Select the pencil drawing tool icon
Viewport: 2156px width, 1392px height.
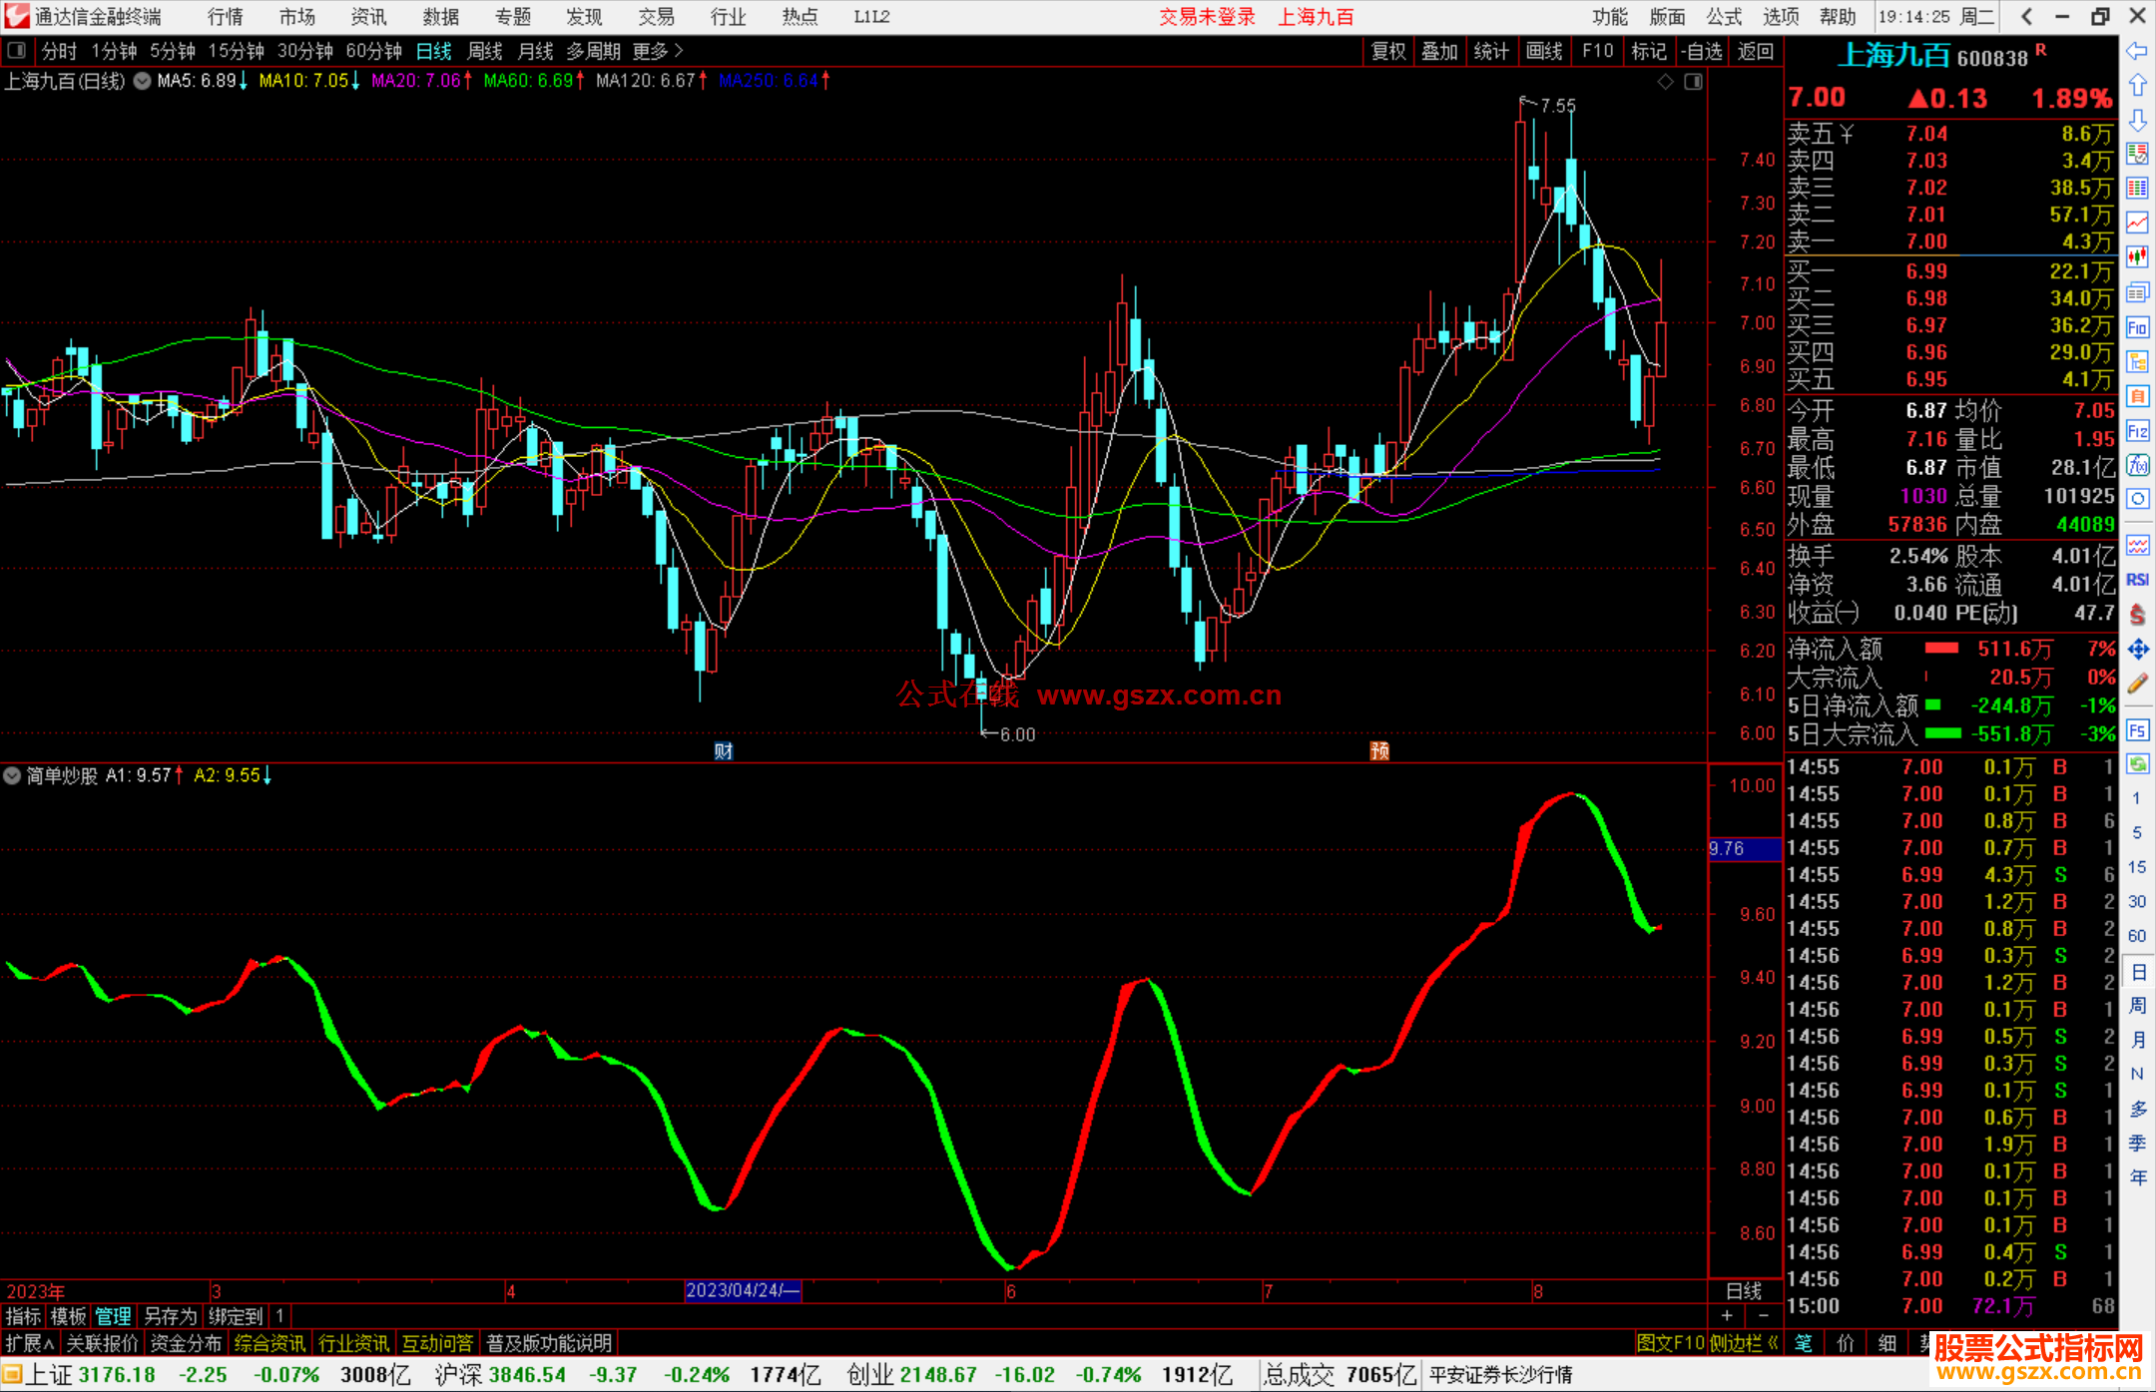tap(2137, 684)
